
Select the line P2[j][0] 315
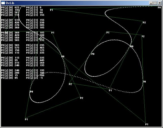(10, 63)
